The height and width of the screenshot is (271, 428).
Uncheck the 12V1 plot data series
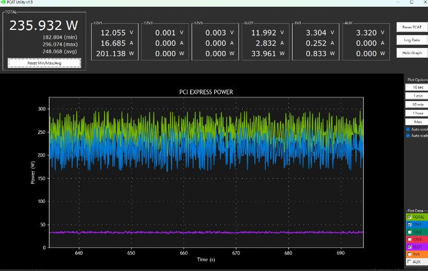coord(409,225)
